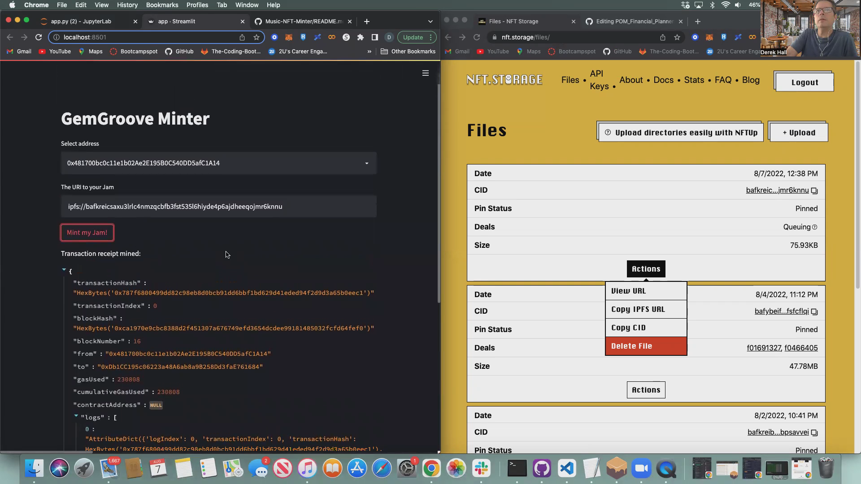Open Stats nav link
The image size is (861, 484).
point(694,80)
